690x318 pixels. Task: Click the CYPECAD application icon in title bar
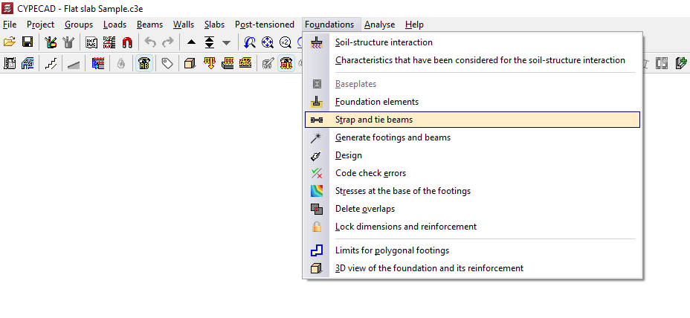(x=7, y=8)
